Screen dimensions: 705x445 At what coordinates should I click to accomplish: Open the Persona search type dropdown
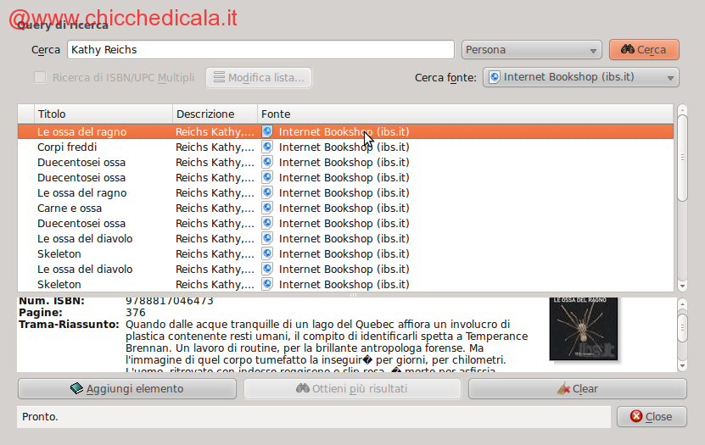[x=531, y=50]
